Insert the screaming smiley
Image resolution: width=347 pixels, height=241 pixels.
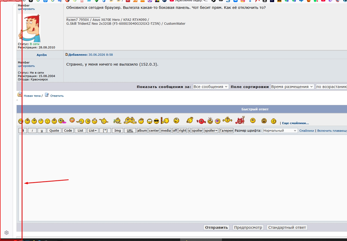(x=264, y=121)
